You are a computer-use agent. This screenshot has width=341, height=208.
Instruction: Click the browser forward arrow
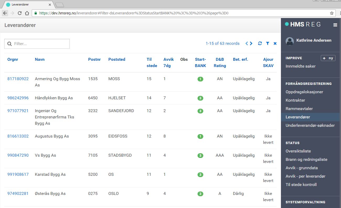12,13
